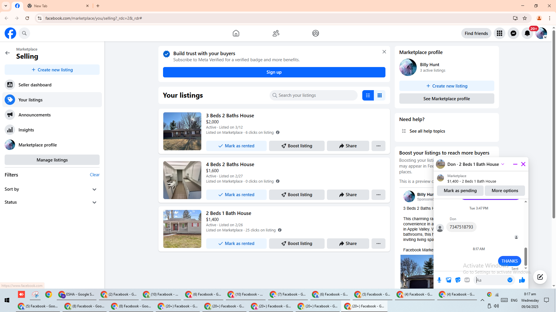Open the 3 Beds 2 Baths House thumbnail
556x312 pixels.
click(x=182, y=131)
